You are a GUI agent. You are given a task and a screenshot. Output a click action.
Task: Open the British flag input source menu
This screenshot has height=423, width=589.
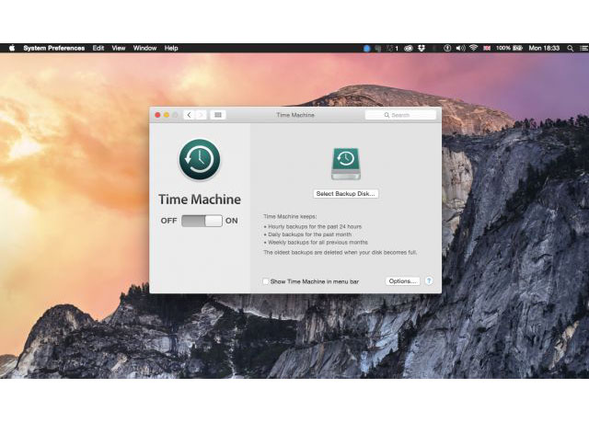pyautogui.click(x=487, y=48)
